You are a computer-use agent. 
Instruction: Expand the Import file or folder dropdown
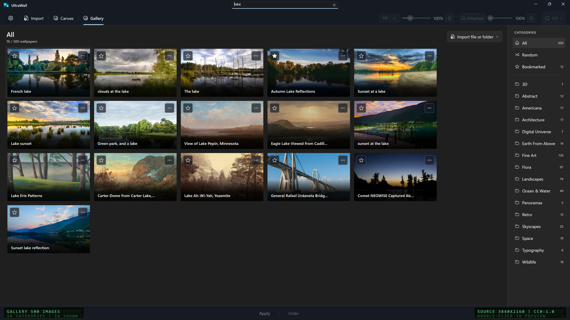474,37
